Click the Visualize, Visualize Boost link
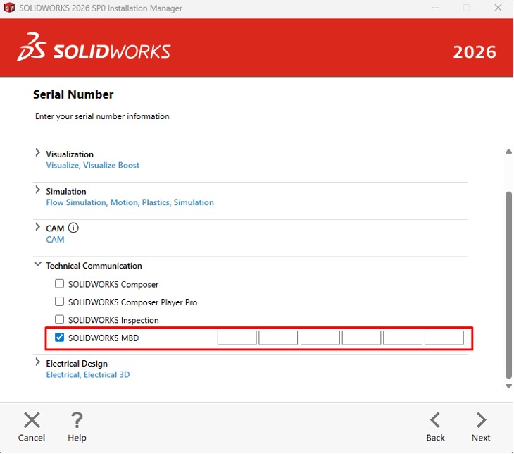Viewport: 514px width, 454px height. pos(92,165)
